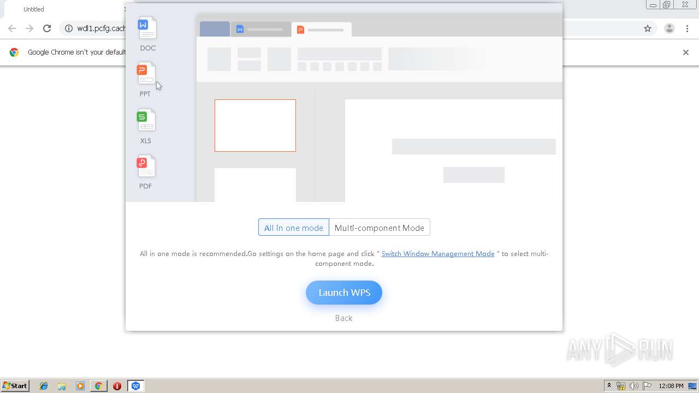
Task: Restore down the Chrome window
Action: (667, 5)
